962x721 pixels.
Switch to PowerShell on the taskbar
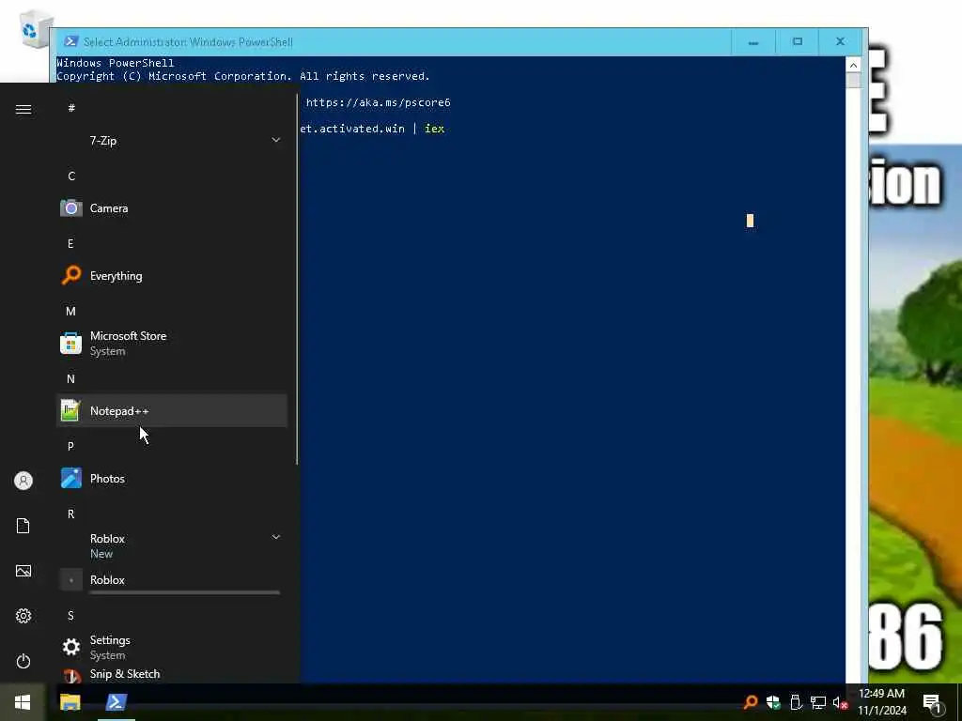(116, 702)
